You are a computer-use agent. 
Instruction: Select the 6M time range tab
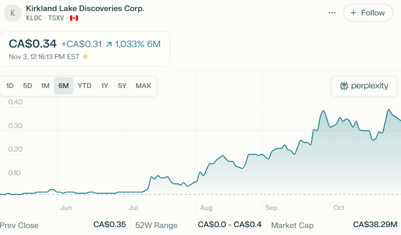click(x=64, y=86)
